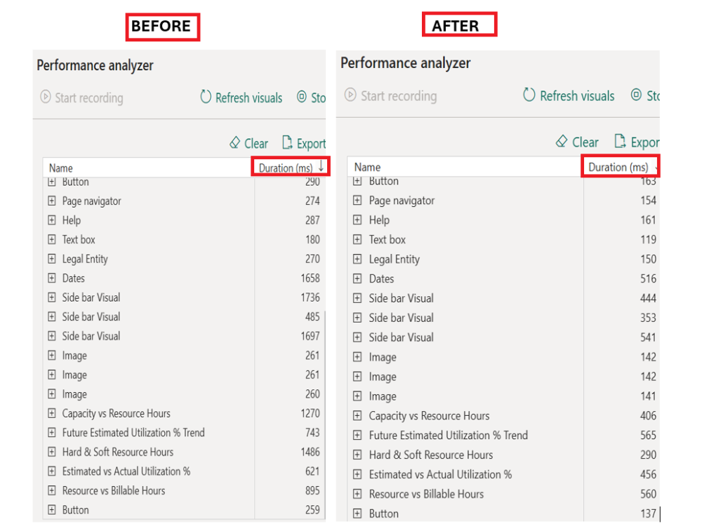Image resolution: width=702 pixels, height=531 pixels.
Task: Click Start recording icon in BEFORE panel
Action: point(46,98)
